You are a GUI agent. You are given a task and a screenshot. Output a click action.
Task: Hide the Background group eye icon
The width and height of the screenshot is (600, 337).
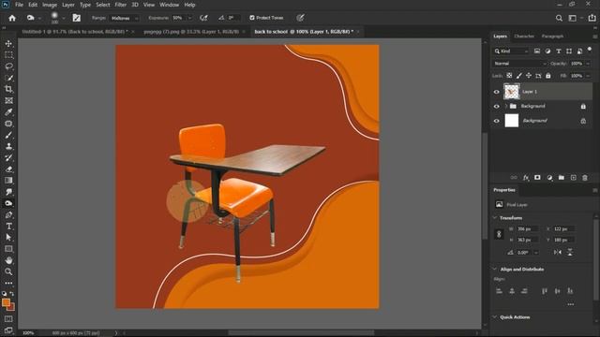pyautogui.click(x=497, y=106)
